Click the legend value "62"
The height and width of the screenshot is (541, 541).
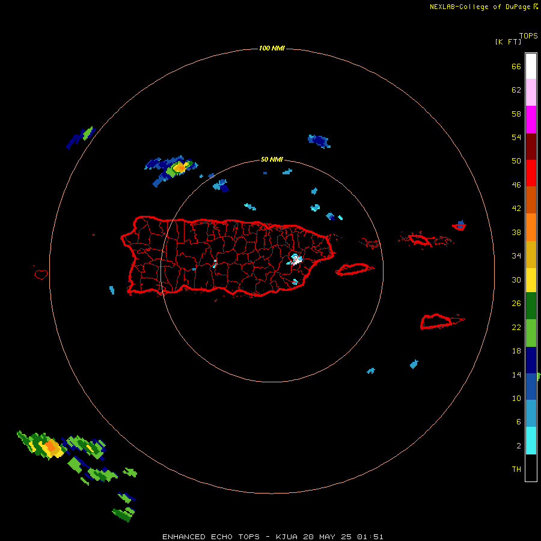point(516,90)
